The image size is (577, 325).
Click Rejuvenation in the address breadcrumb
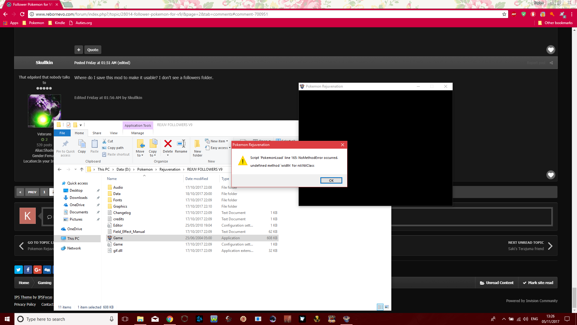pyautogui.click(x=170, y=169)
